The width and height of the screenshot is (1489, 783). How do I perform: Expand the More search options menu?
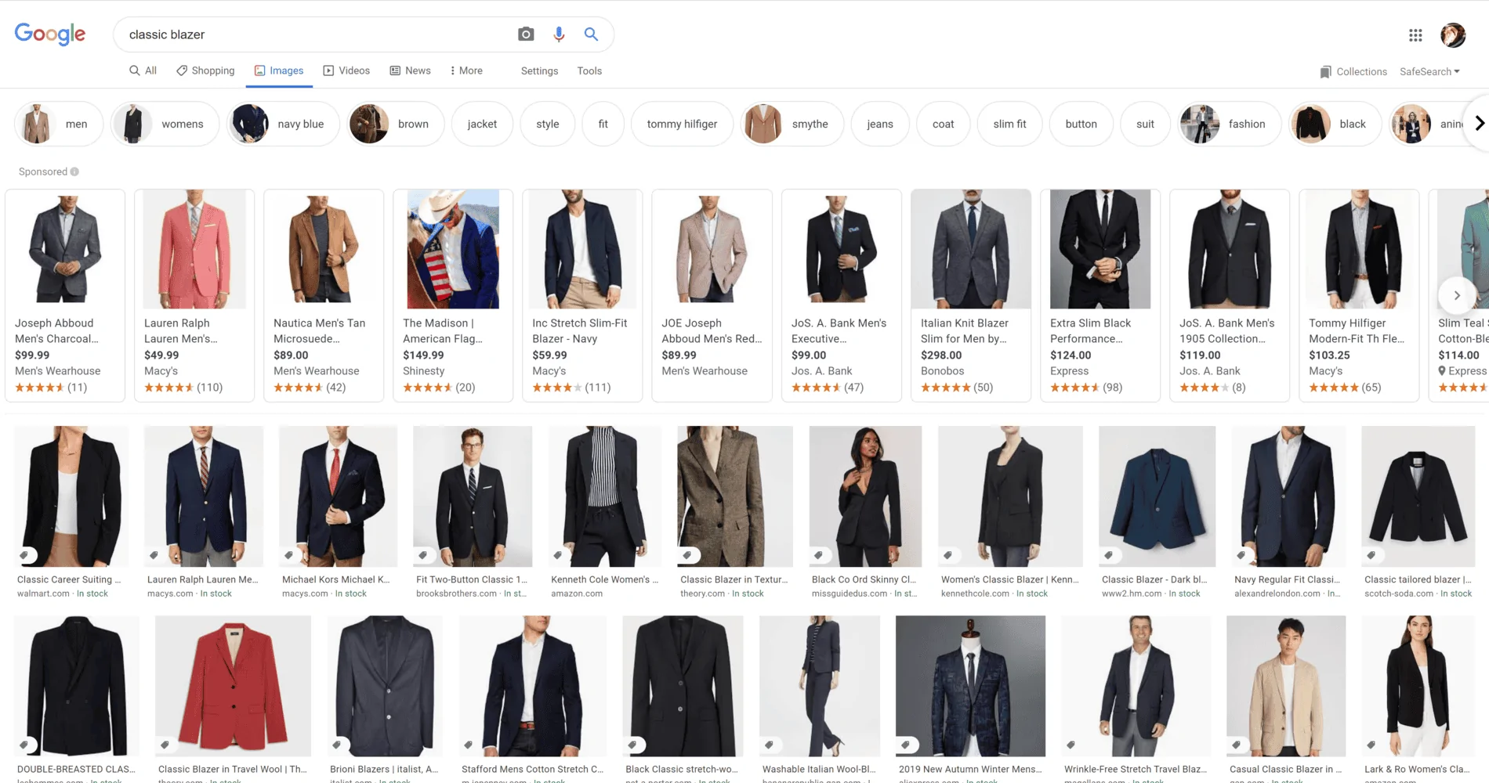(x=466, y=70)
